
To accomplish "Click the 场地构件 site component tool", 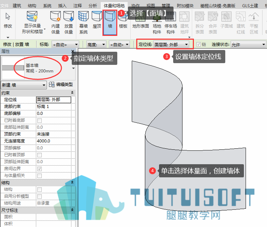I will click(157, 23).
